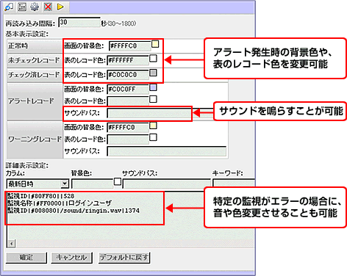Open color picker swatch for 正常時 row
The image size is (347, 276).
click(155, 44)
